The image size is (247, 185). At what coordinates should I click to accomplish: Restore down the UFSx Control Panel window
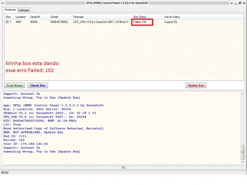tap(240, 3)
